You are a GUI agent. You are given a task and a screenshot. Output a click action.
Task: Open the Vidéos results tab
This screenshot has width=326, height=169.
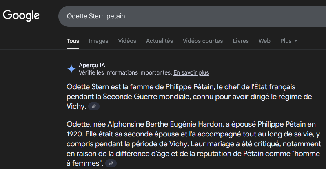pos(127,41)
